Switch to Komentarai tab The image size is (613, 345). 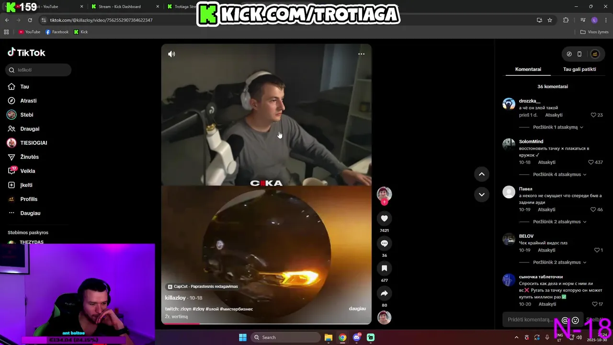click(528, 69)
